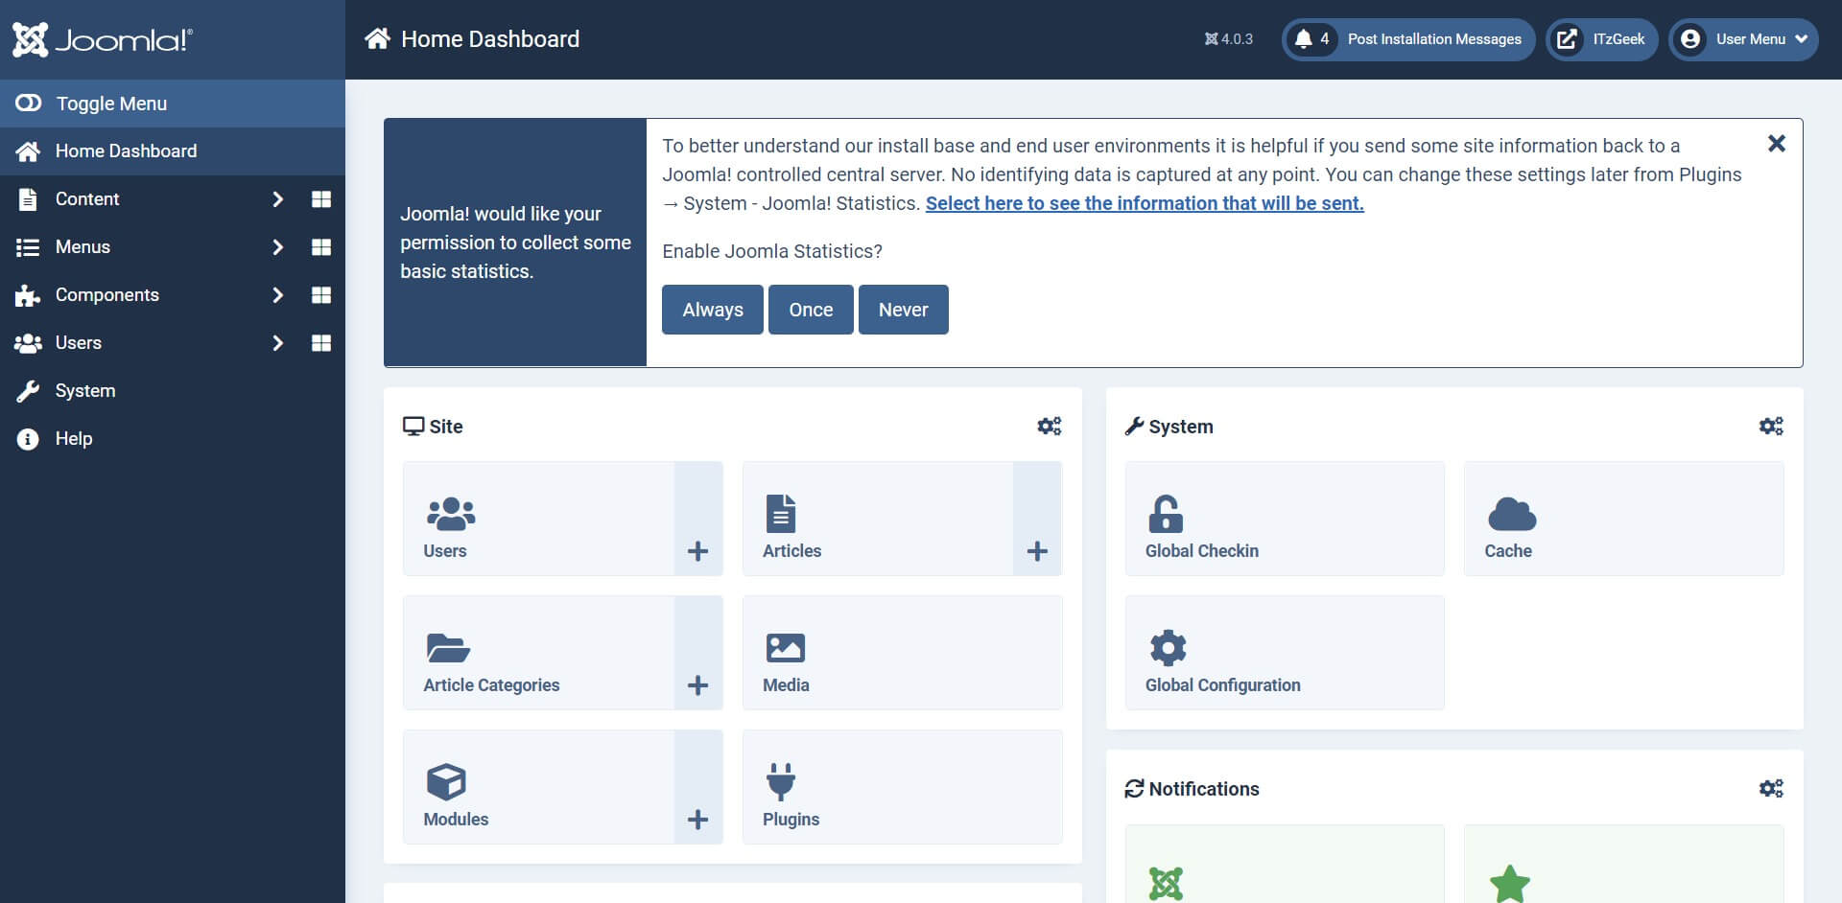This screenshot has height=903, width=1842.
Task: Open link to see information sent
Action: (x=1145, y=203)
